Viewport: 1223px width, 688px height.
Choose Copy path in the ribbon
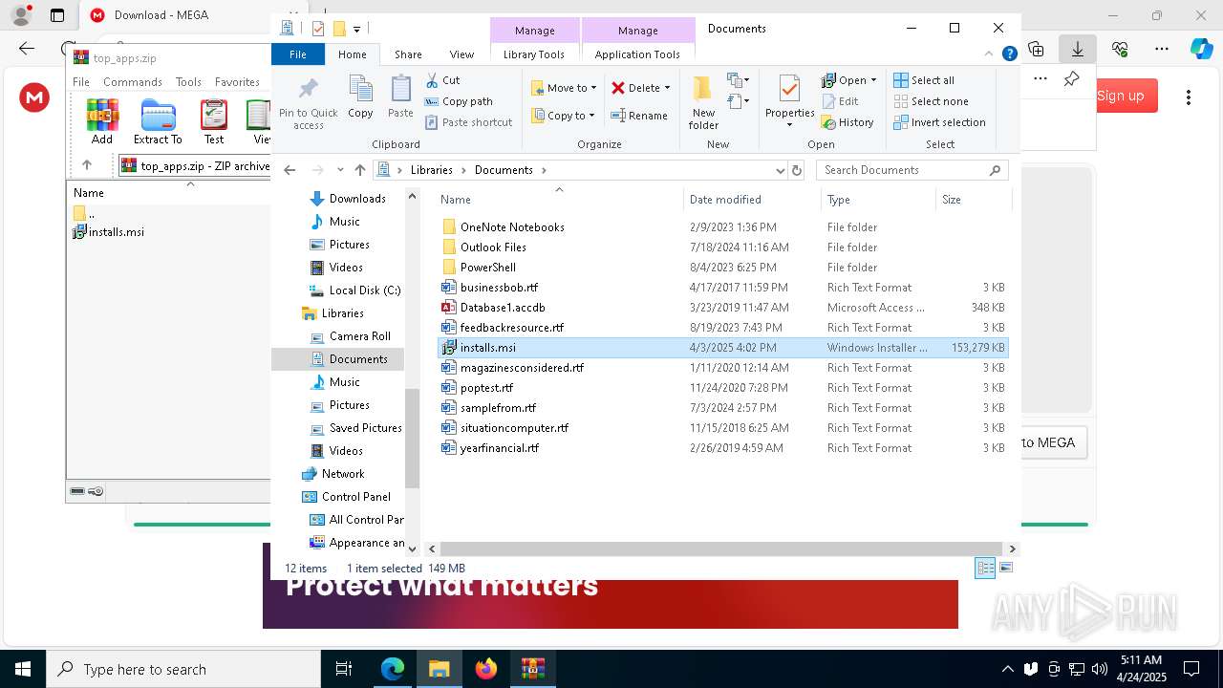click(459, 101)
